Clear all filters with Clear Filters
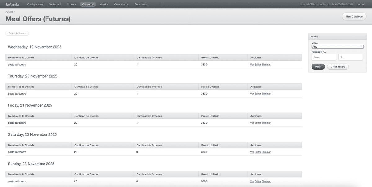 338,67
